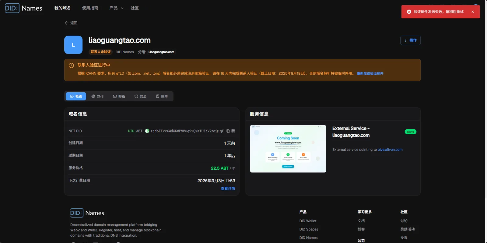Switch to the 账单 tab

coord(162,96)
